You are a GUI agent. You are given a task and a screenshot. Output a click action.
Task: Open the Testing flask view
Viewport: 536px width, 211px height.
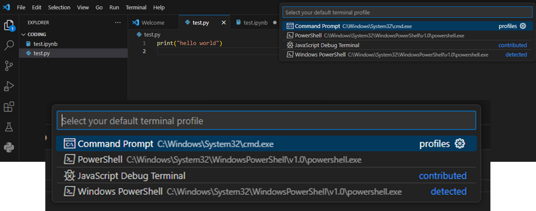pos(9,127)
